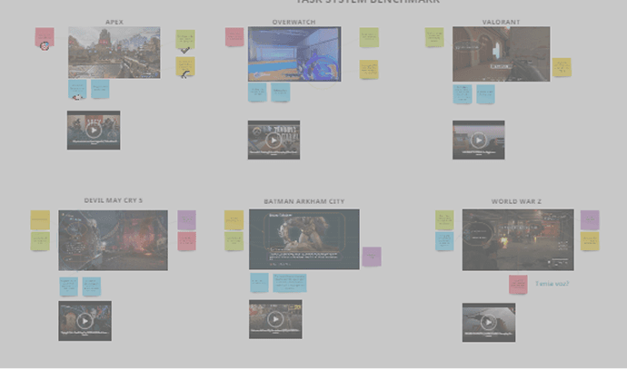
Task: Select left blue sticky under Devil May Cry screenshot
Action: (68, 286)
